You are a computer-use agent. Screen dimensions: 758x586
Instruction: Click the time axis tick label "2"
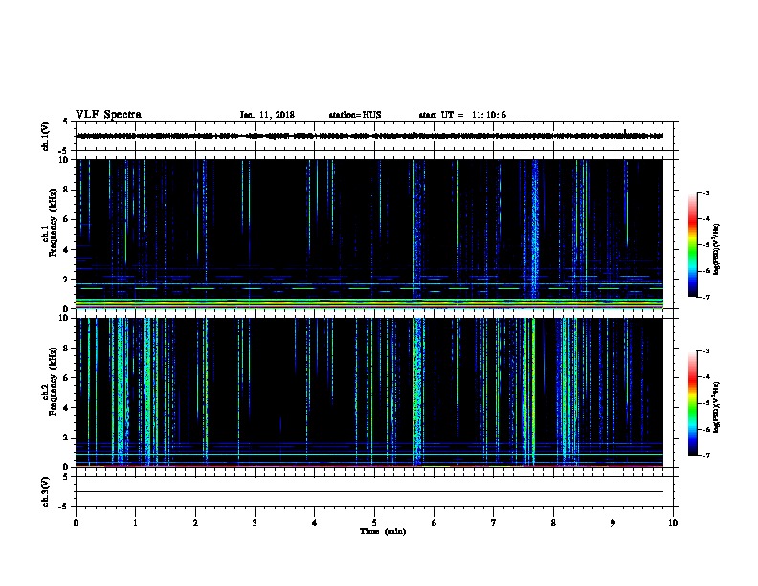tap(195, 523)
